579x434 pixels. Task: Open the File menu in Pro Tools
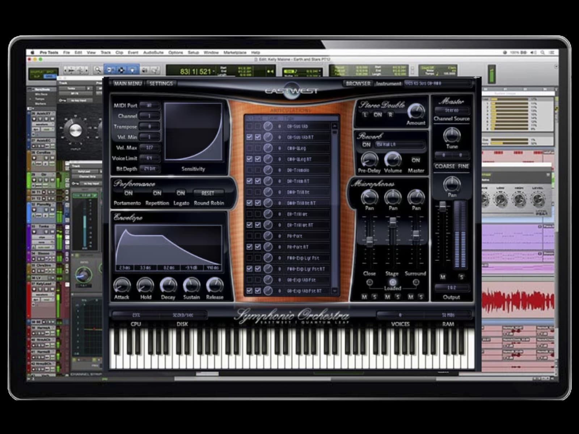67,52
